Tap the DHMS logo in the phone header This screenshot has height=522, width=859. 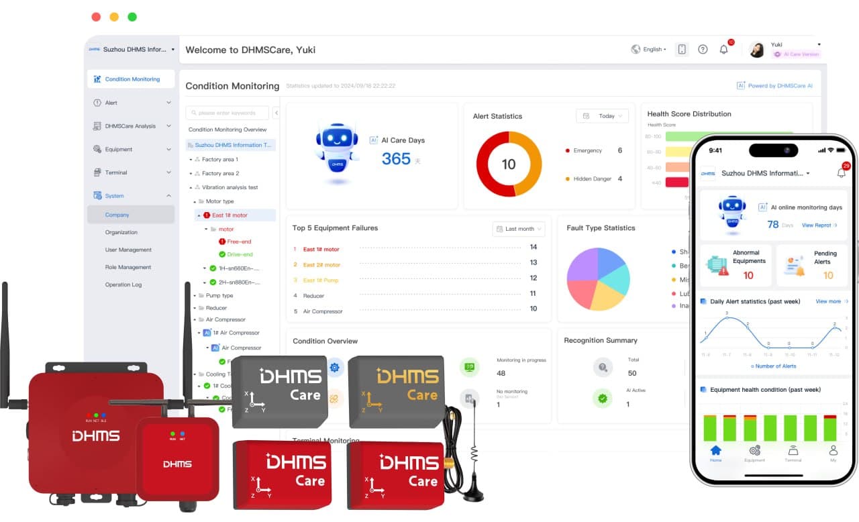708,173
